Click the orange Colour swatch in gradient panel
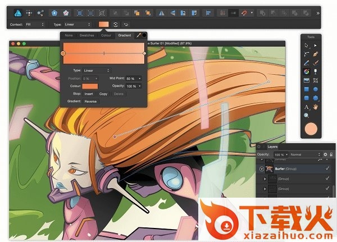The height and width of the screenshot is (242, 337). (x=90, y=86)
